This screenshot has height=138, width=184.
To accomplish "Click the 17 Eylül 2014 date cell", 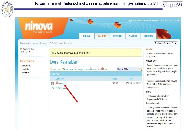I will click(x=134, y=83).
